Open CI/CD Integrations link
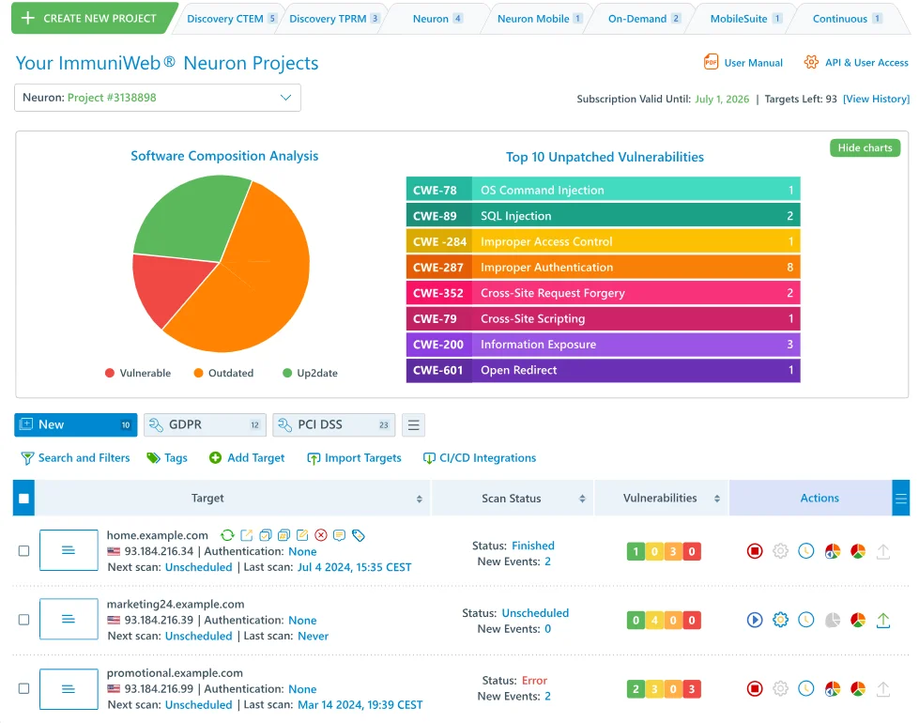 [x=480, y=458]
